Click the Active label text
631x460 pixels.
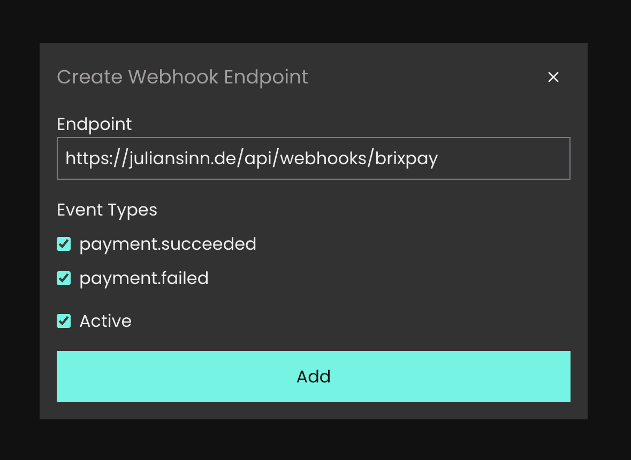point(105,321)
